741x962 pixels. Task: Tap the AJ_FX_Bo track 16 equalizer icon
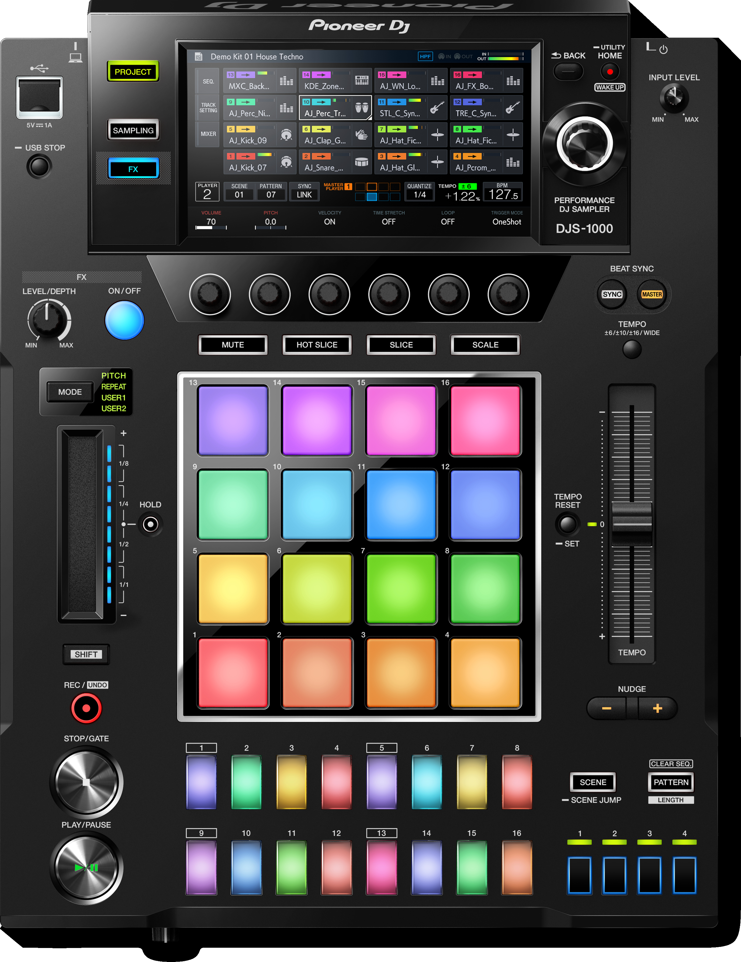tap(513, 81)
